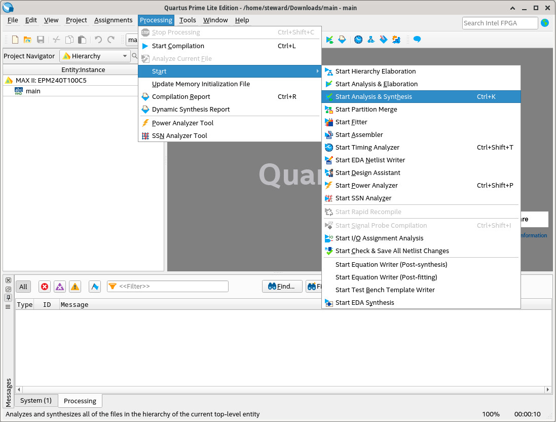Launch the Power Analyzer Tool
Screen dimensions: 556x422
[x=230, y=123]
